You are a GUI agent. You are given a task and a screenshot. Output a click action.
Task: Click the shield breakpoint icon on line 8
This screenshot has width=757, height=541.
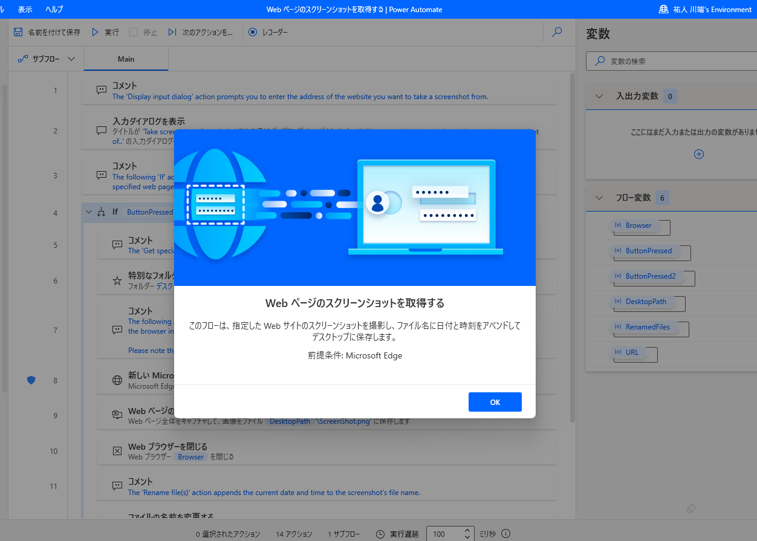pos(31,380)
